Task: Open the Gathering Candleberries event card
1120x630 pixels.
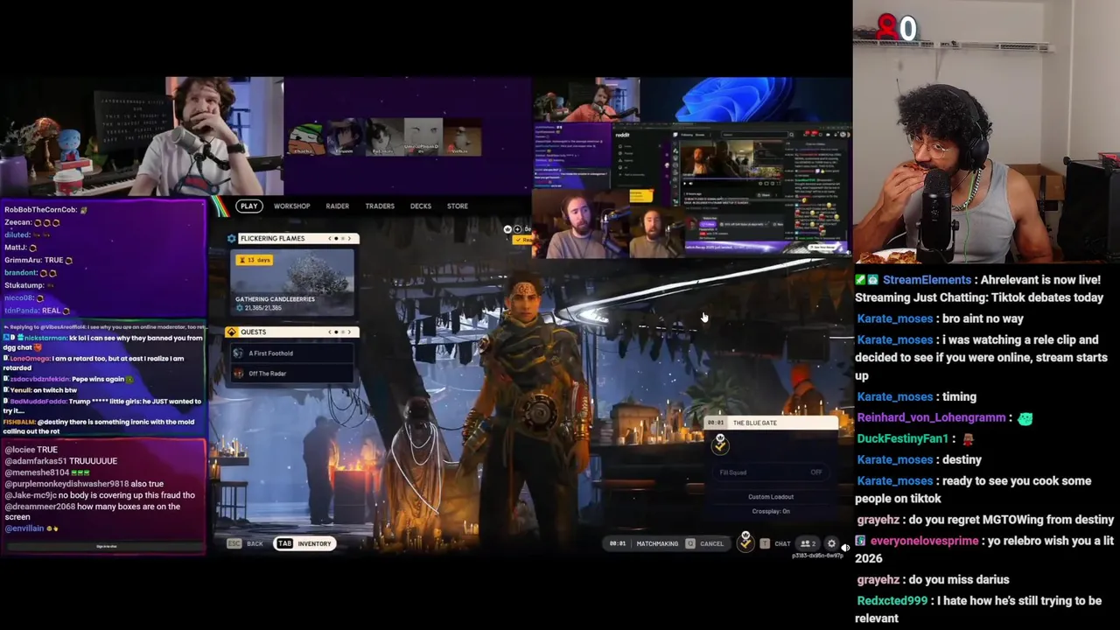Action: coord(292,283)
